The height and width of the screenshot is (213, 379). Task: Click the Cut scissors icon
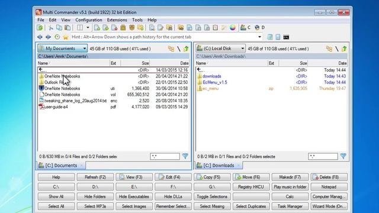(x=50, y=28)
